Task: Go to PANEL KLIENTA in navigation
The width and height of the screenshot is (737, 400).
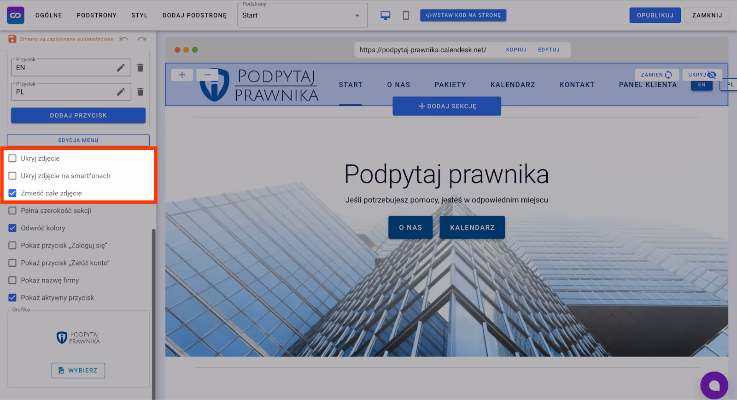Action: (648, 85)
